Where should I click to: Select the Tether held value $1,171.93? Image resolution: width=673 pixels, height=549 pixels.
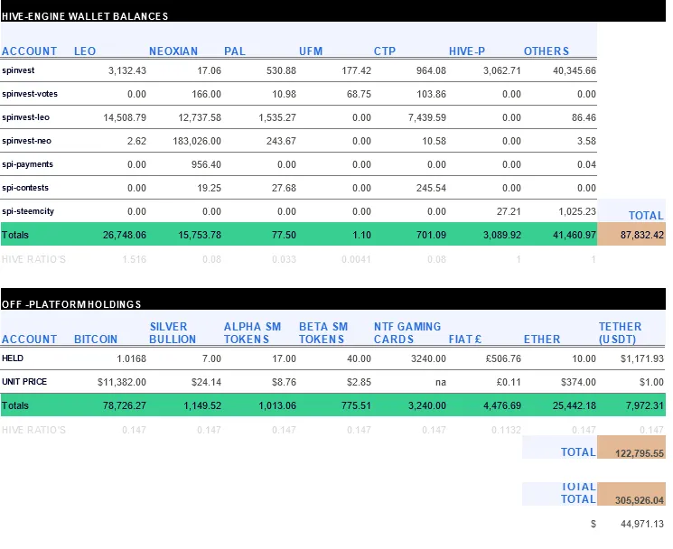coord(642,358)
